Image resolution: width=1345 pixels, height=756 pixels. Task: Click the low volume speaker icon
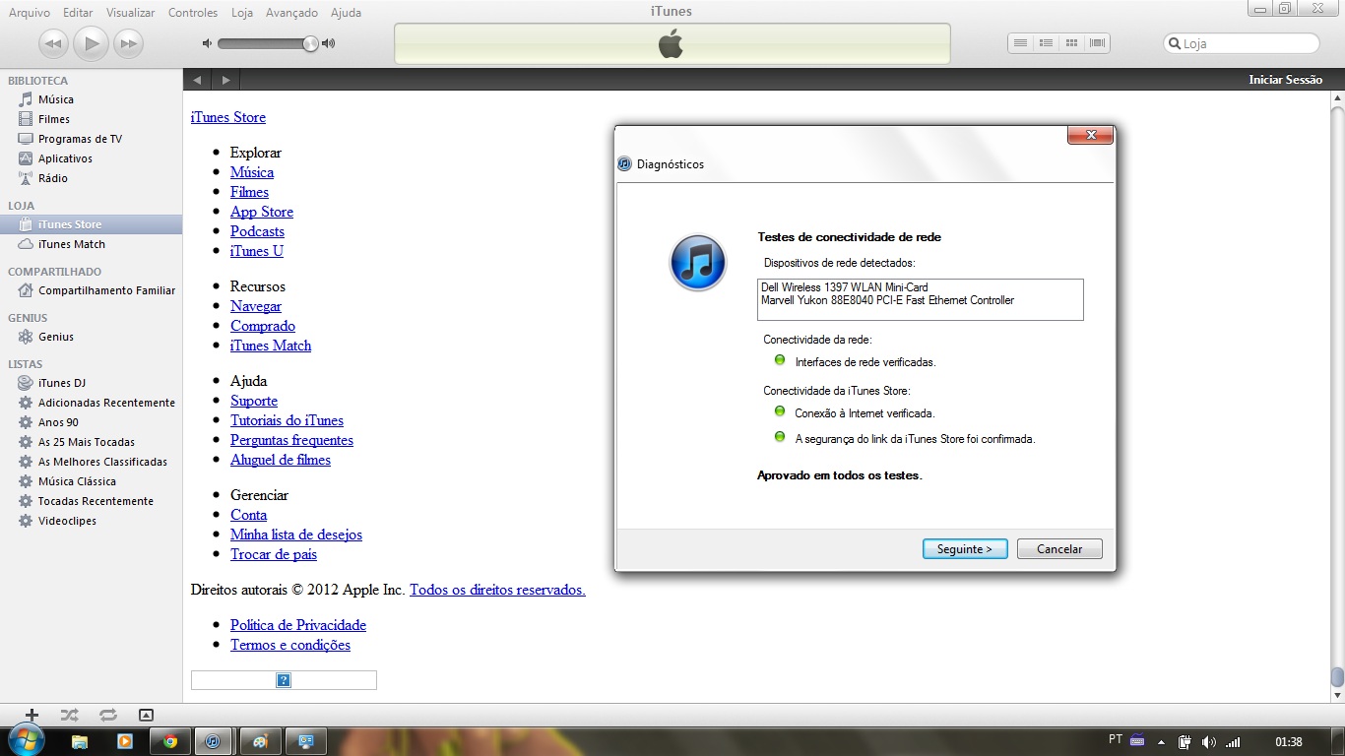(x=207, y=43)
